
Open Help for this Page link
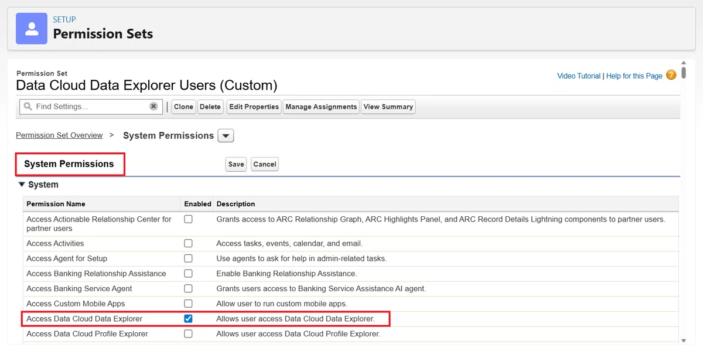pyautogui.click(x=634, y=76)
